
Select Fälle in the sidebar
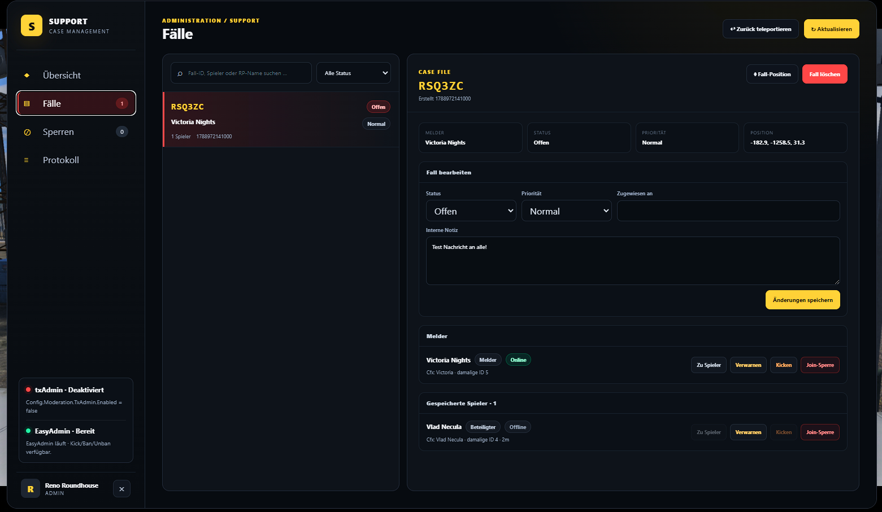click(76, 103)
